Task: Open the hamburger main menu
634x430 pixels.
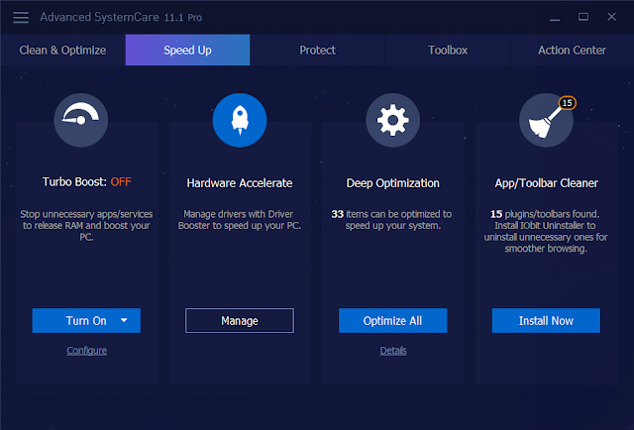Action: pyautogui.click(x=21, y=17)
